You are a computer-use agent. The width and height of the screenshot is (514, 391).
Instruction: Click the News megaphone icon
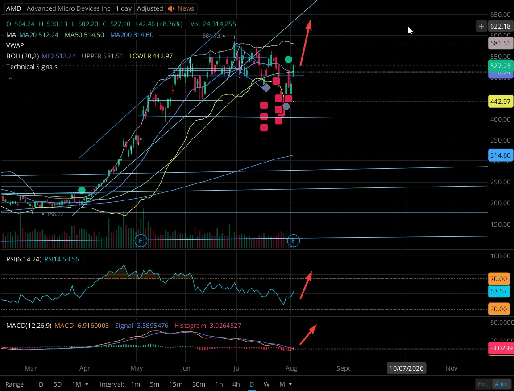click(171, 8)
